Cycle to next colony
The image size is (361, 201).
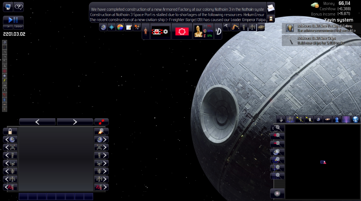click(101, 139)
